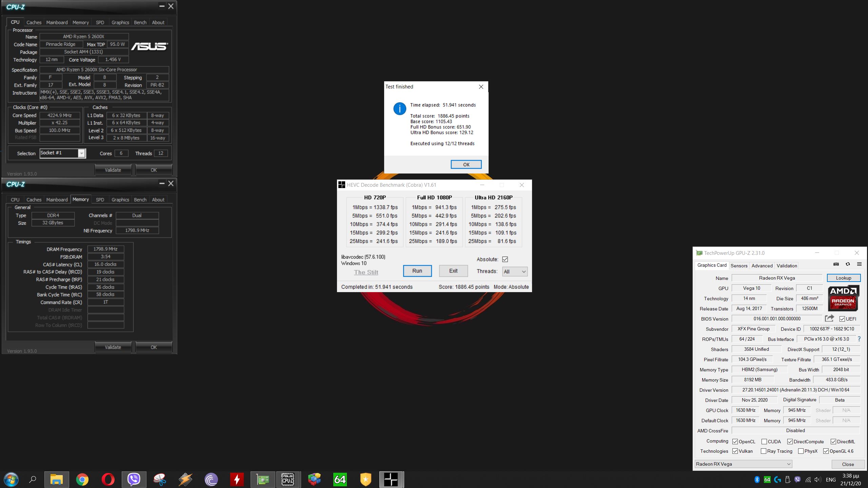Launch Google Chrome from the taskbar
Screen dimensions: 868x488
coord(82,480)
